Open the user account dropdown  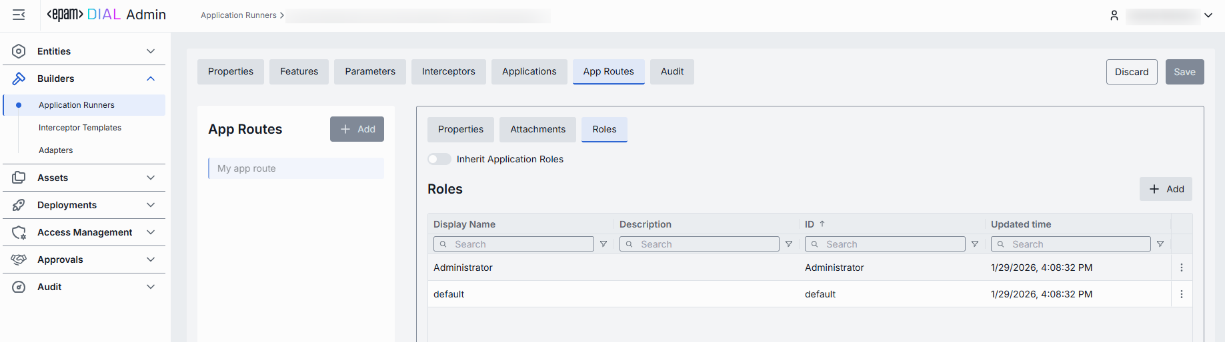(x=1208, y=15)
